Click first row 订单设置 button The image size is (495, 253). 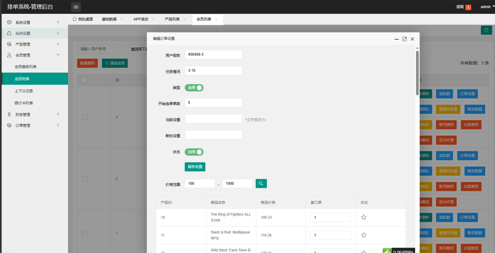click(468, 94)
